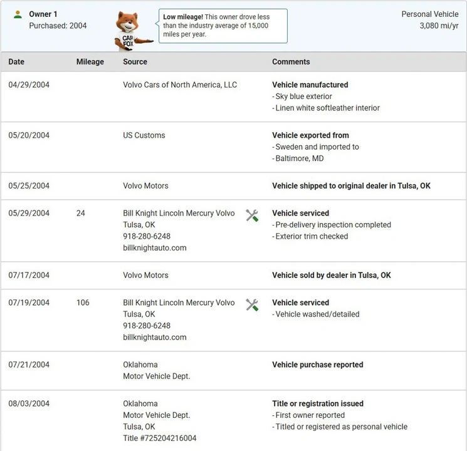Image resolution: width=467 pixels, height=451 pixels.
Task: Click Titled or registered as personal vehicle
Action: click(x=340, y=427)
